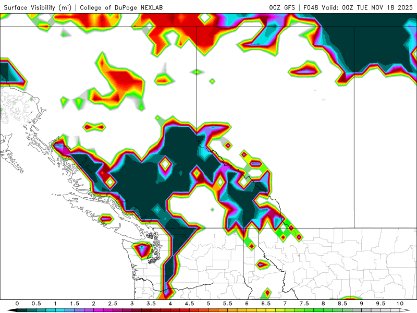The width and height of the screenshot is (417, 313).
Task: Click the "7.5" legend scale label
Action: pos(304,304)
